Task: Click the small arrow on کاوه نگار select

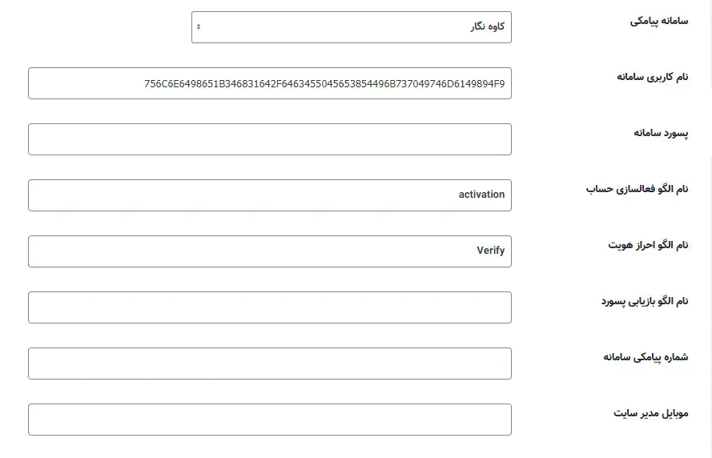Action: point(199,27)
